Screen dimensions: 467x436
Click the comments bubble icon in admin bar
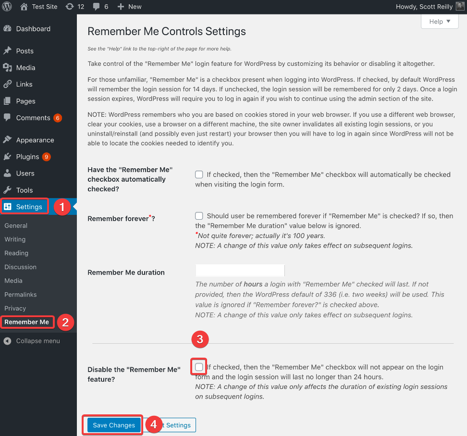(97, 7)
